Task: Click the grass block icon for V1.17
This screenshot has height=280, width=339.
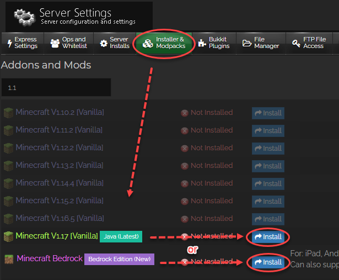Action: pyautogui.click(x=9, y=237)
